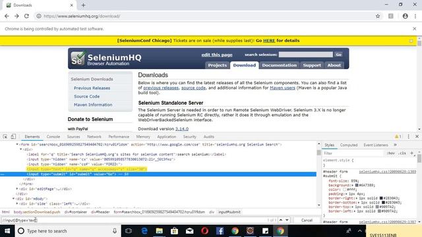
Task: Click the 'search selenium' input field
Action: [x=306, y=55]
